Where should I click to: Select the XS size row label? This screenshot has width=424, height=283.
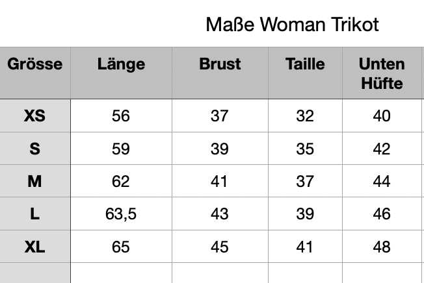pyautogui.click(x=35, y=116)
